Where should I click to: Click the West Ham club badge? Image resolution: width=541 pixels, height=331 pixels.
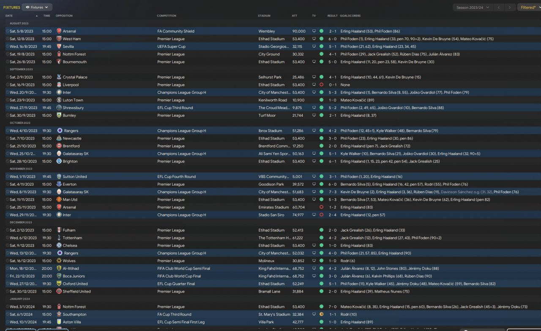pyautogui.click(x=59, y=39)
